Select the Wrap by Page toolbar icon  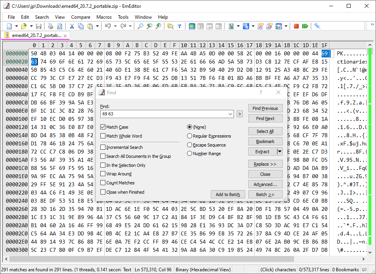[x=219, y=26]
